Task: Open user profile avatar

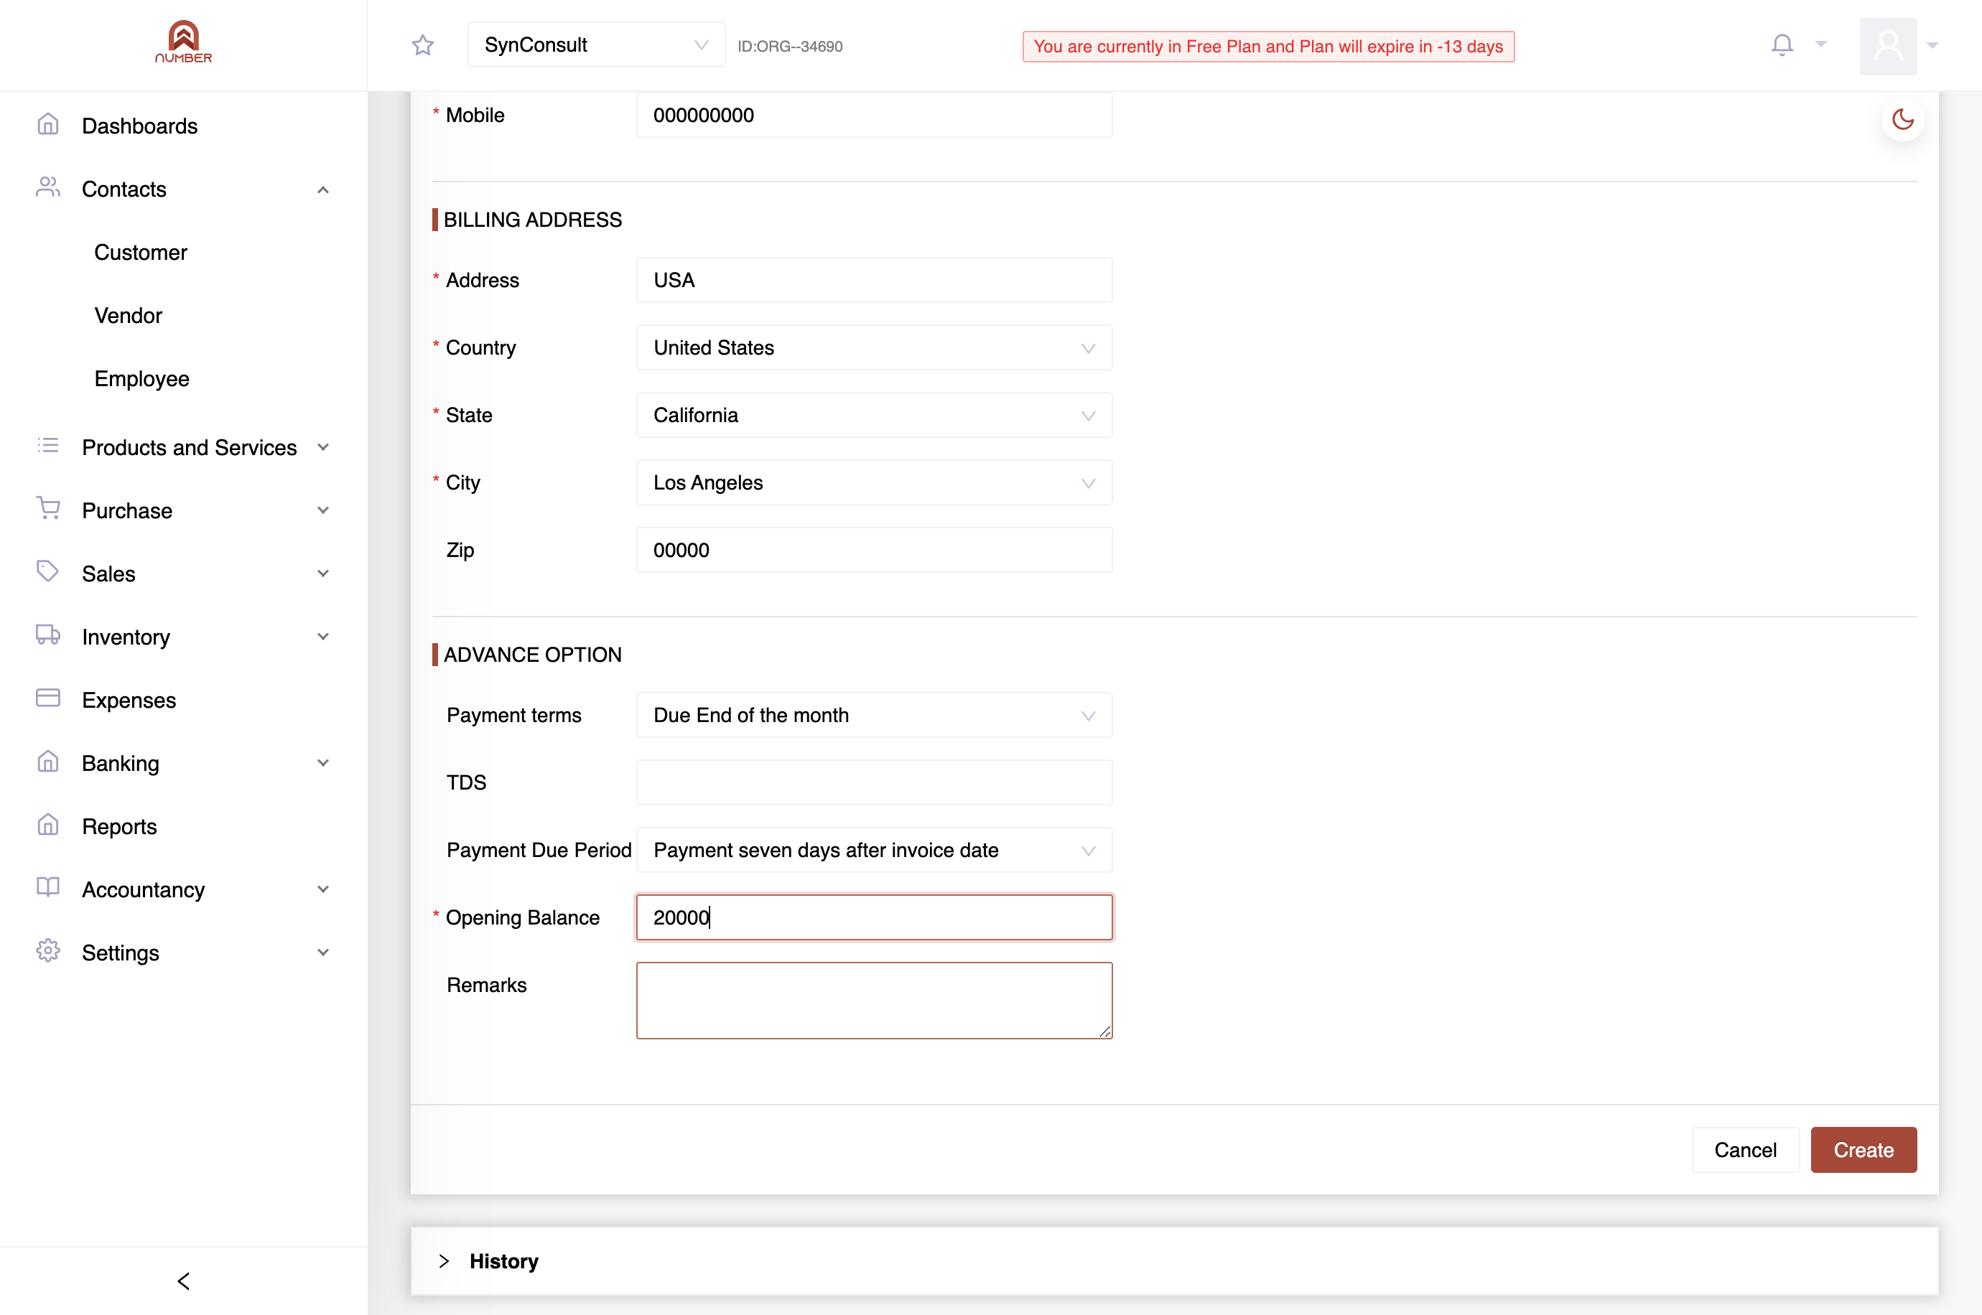Action: 1887,46
